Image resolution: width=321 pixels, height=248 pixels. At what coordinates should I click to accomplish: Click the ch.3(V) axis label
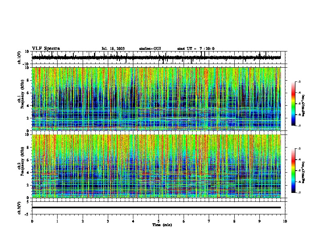point(19,208)
